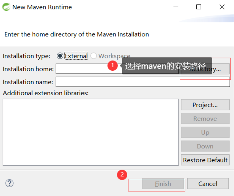Viewport: 234px width, 196px height.
Task: Click the 'Installation home:' label
Action: click(x=28, y=69)
